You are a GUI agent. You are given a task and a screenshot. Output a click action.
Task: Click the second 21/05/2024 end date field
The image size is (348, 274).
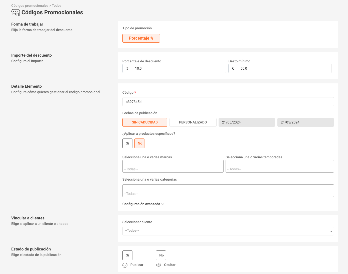[x=306, y=122]
